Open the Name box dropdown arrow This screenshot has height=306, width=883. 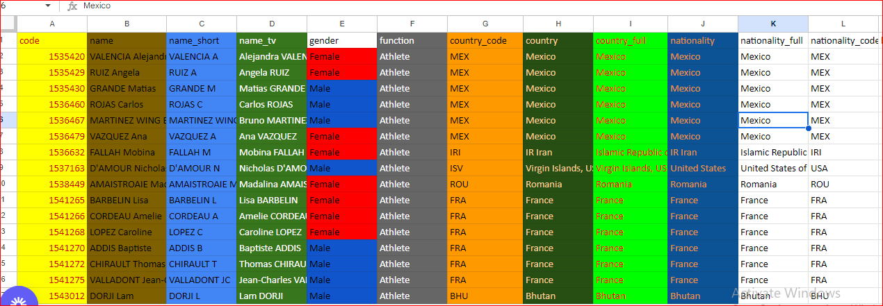click(48, 6)
